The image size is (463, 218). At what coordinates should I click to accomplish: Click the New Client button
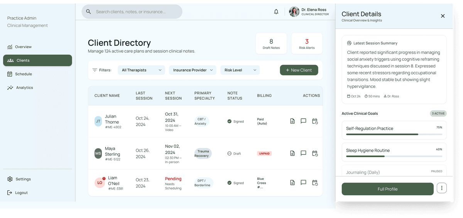tap(299, 70)
